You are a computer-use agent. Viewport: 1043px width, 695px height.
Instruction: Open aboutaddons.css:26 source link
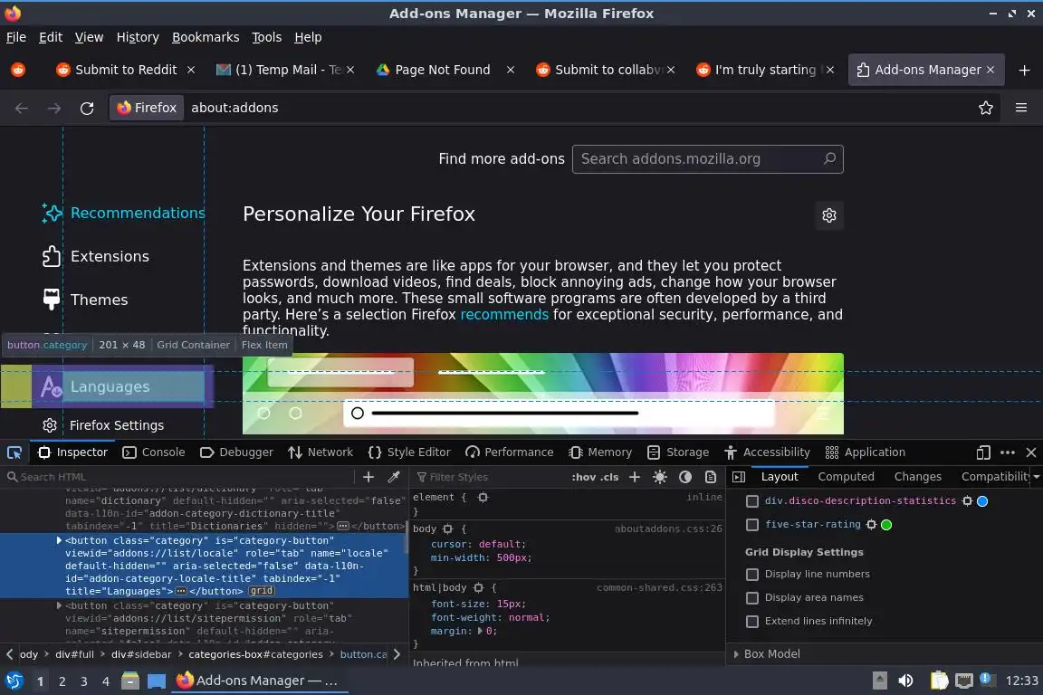(668, 529)
